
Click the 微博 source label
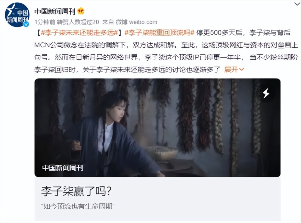coord(122,22)
